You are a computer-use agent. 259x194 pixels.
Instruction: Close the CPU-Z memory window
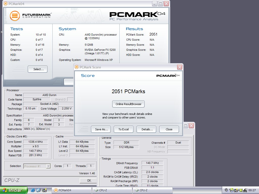click(191, 126)
